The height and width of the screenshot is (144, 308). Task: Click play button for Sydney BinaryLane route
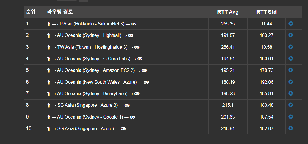click(291, 93)
